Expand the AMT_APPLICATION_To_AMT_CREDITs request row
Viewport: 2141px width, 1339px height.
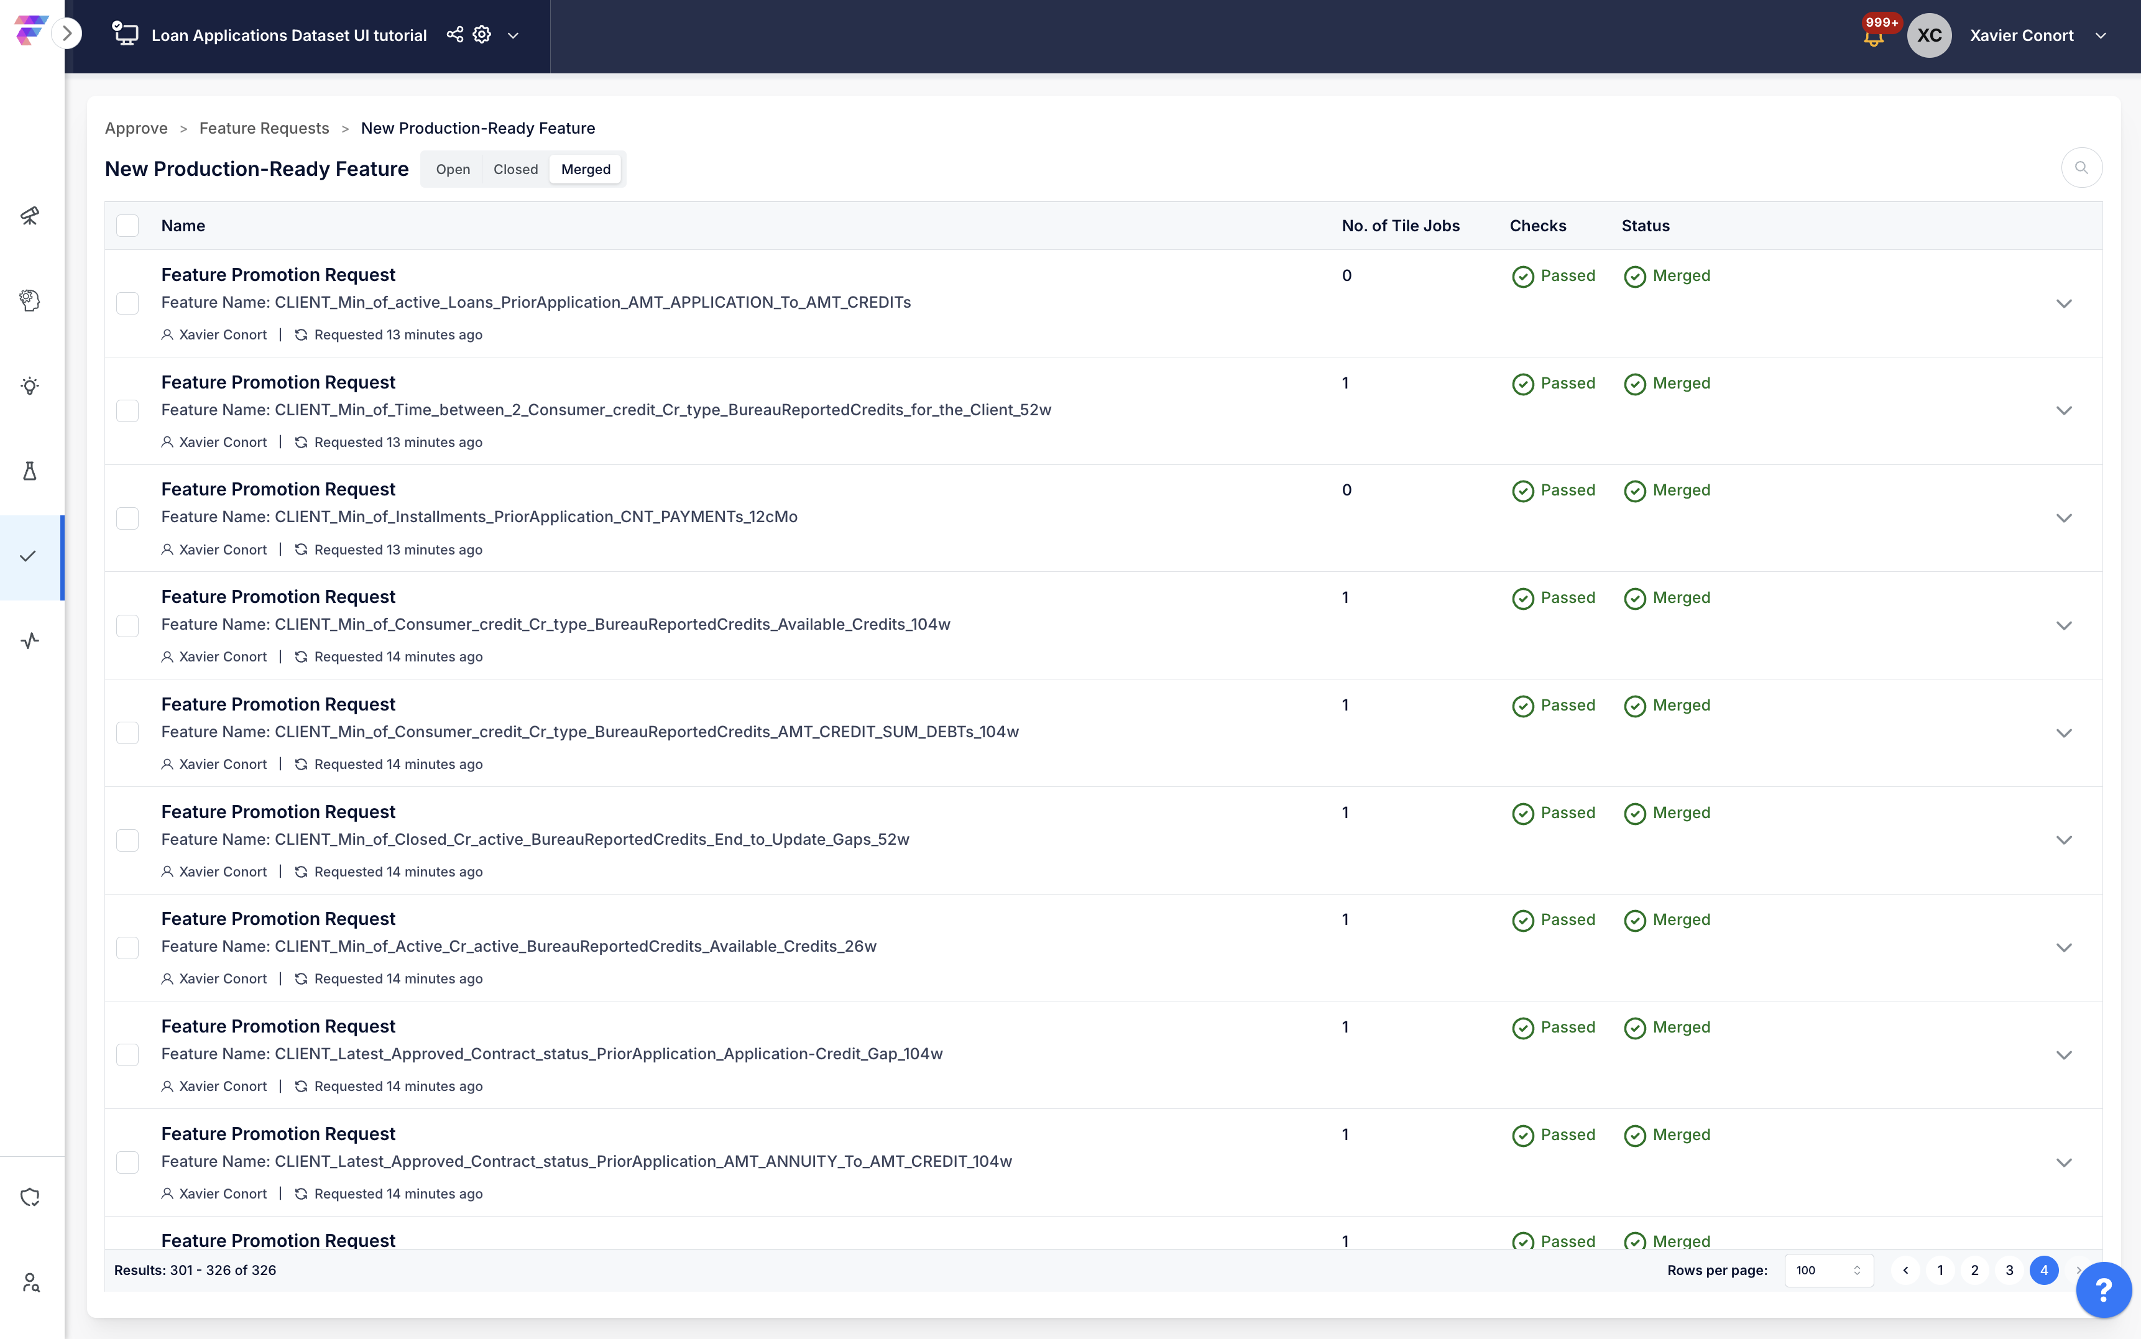tap(2063, 304)
